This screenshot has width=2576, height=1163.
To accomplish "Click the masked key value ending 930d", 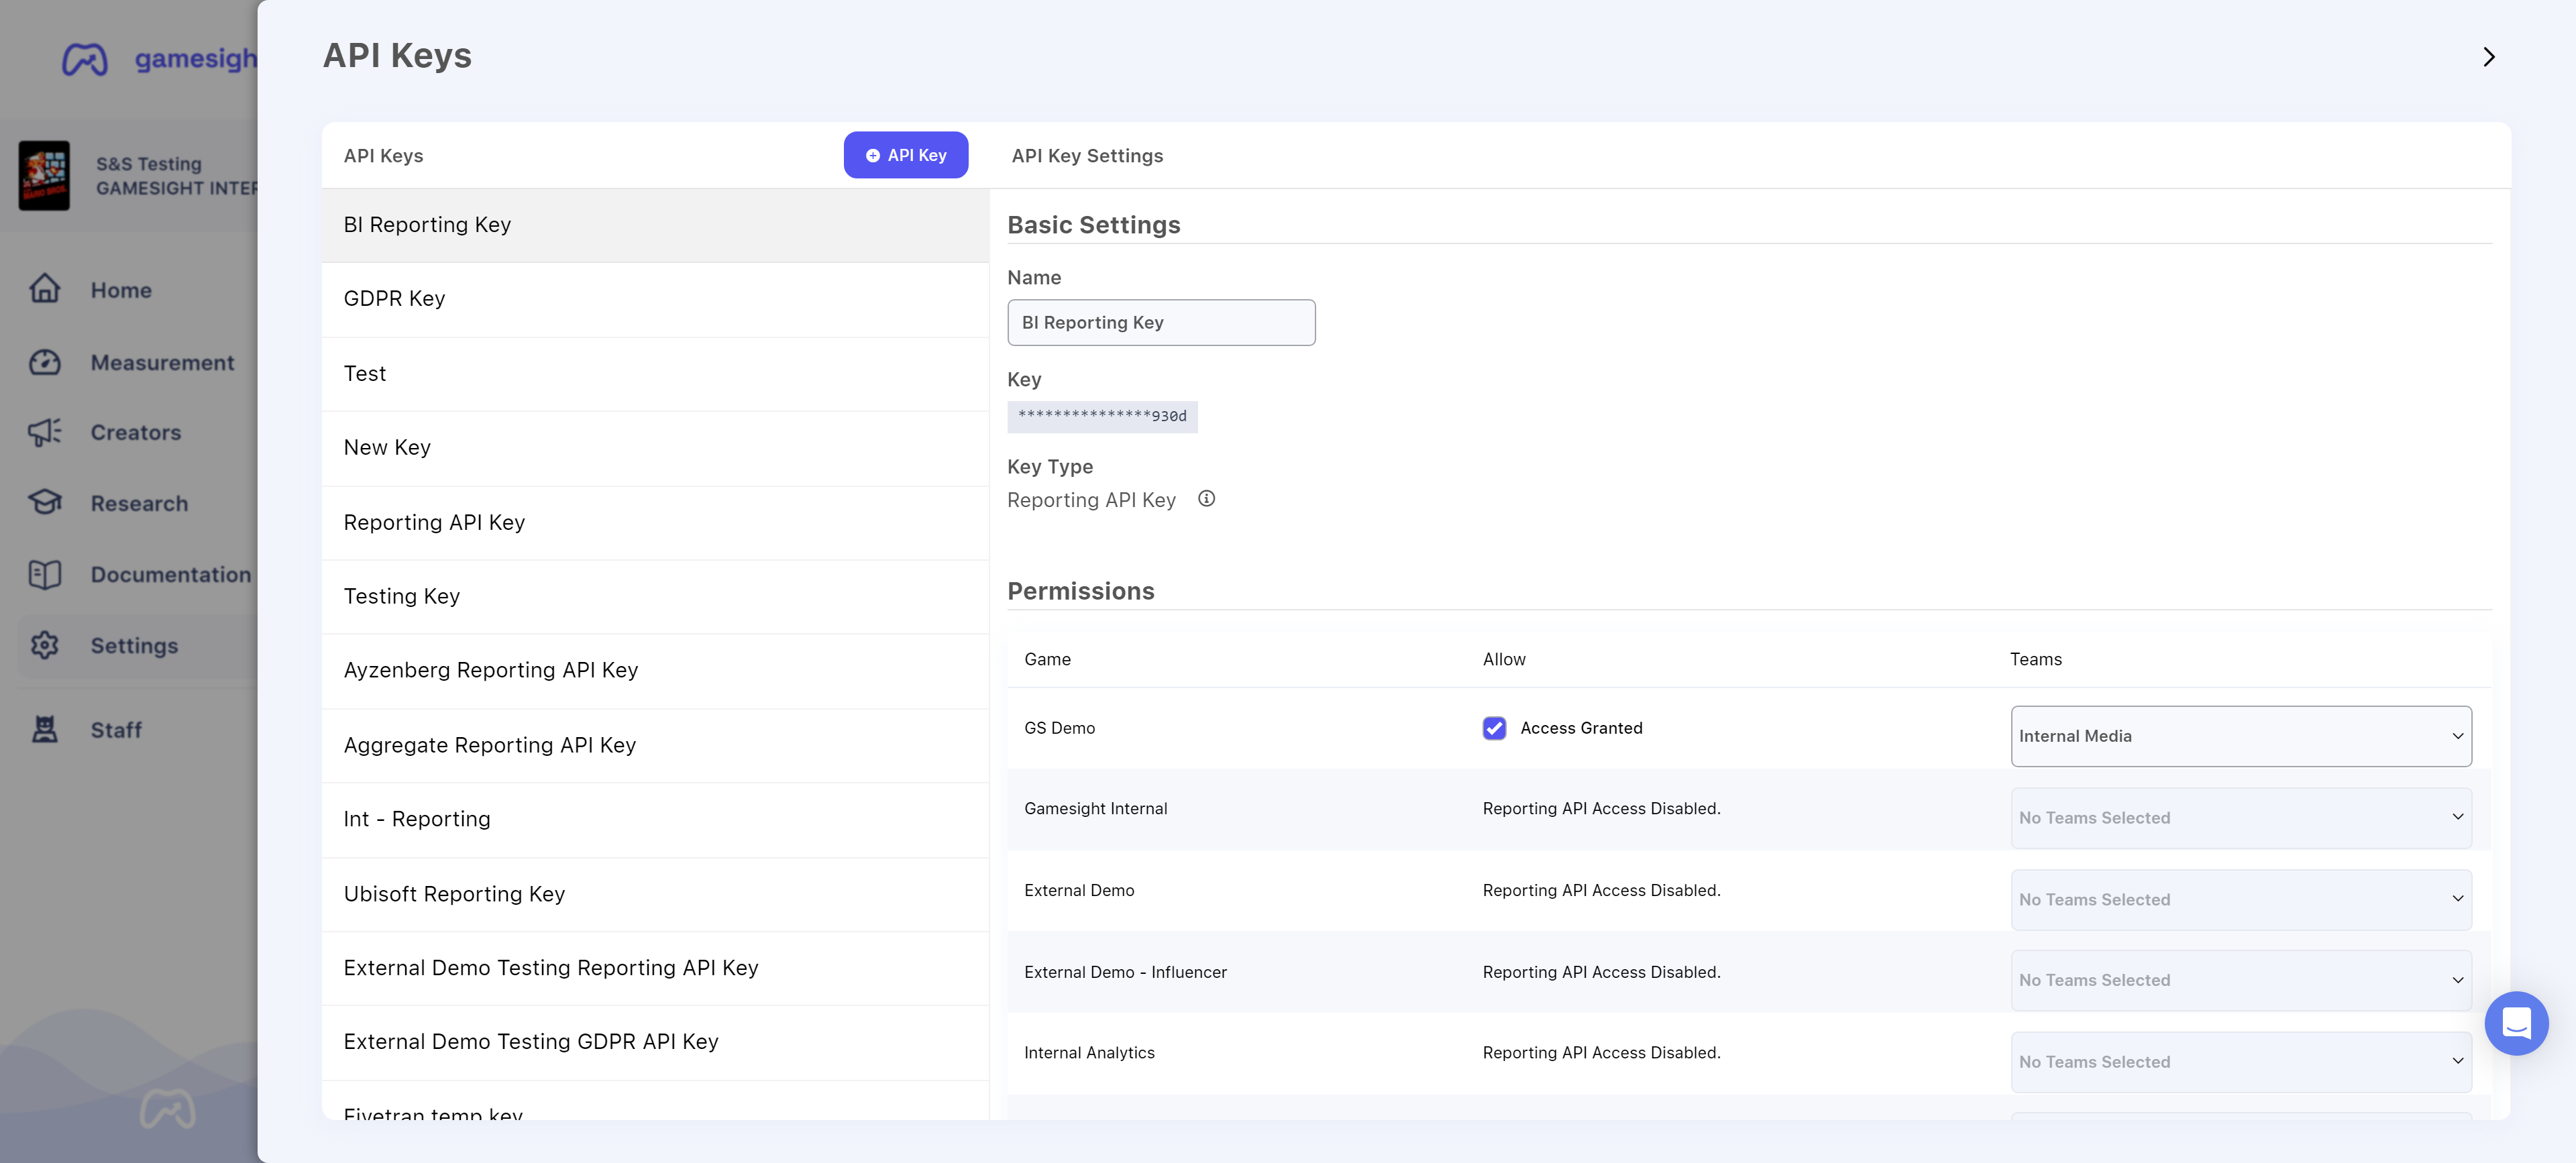I will coord(1102,417).
